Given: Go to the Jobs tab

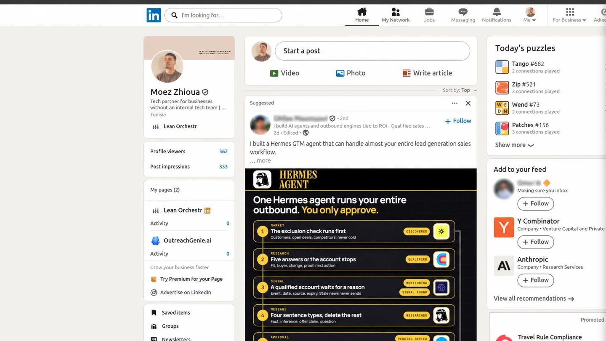Looking at the screenshot, I should [429, 15].
